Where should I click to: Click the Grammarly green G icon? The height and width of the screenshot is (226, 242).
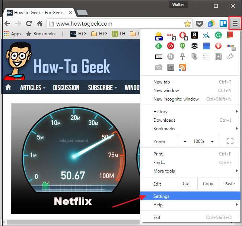point(218,35)
